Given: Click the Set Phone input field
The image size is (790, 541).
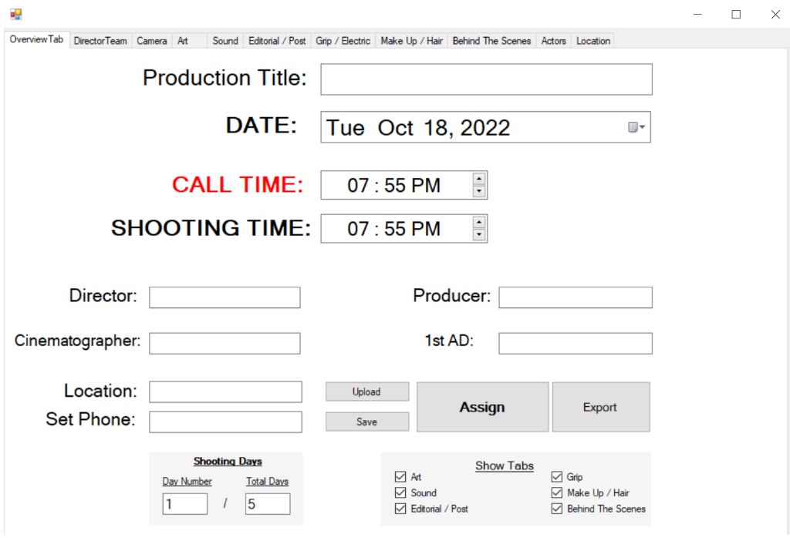Looking at the screenshot, I should click(225, 422).
